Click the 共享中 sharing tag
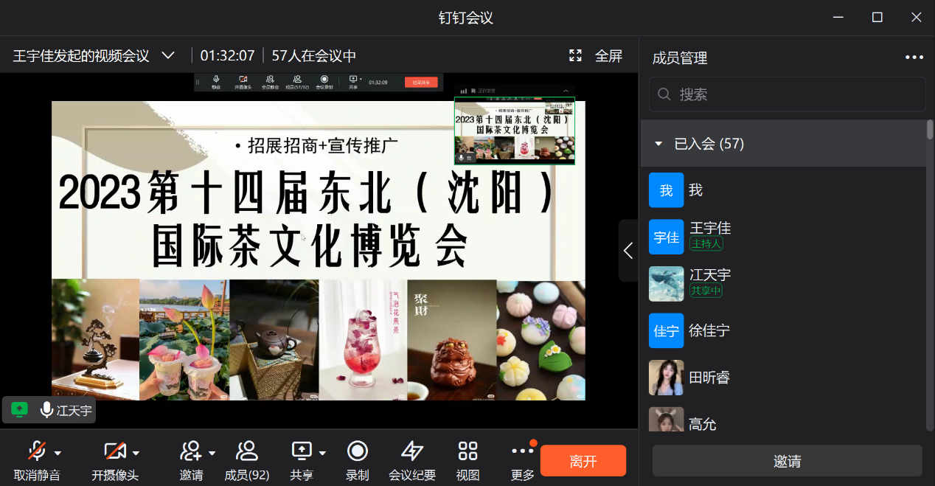The width and height of the screenshot is (935, 486). (x=706, y=291)
